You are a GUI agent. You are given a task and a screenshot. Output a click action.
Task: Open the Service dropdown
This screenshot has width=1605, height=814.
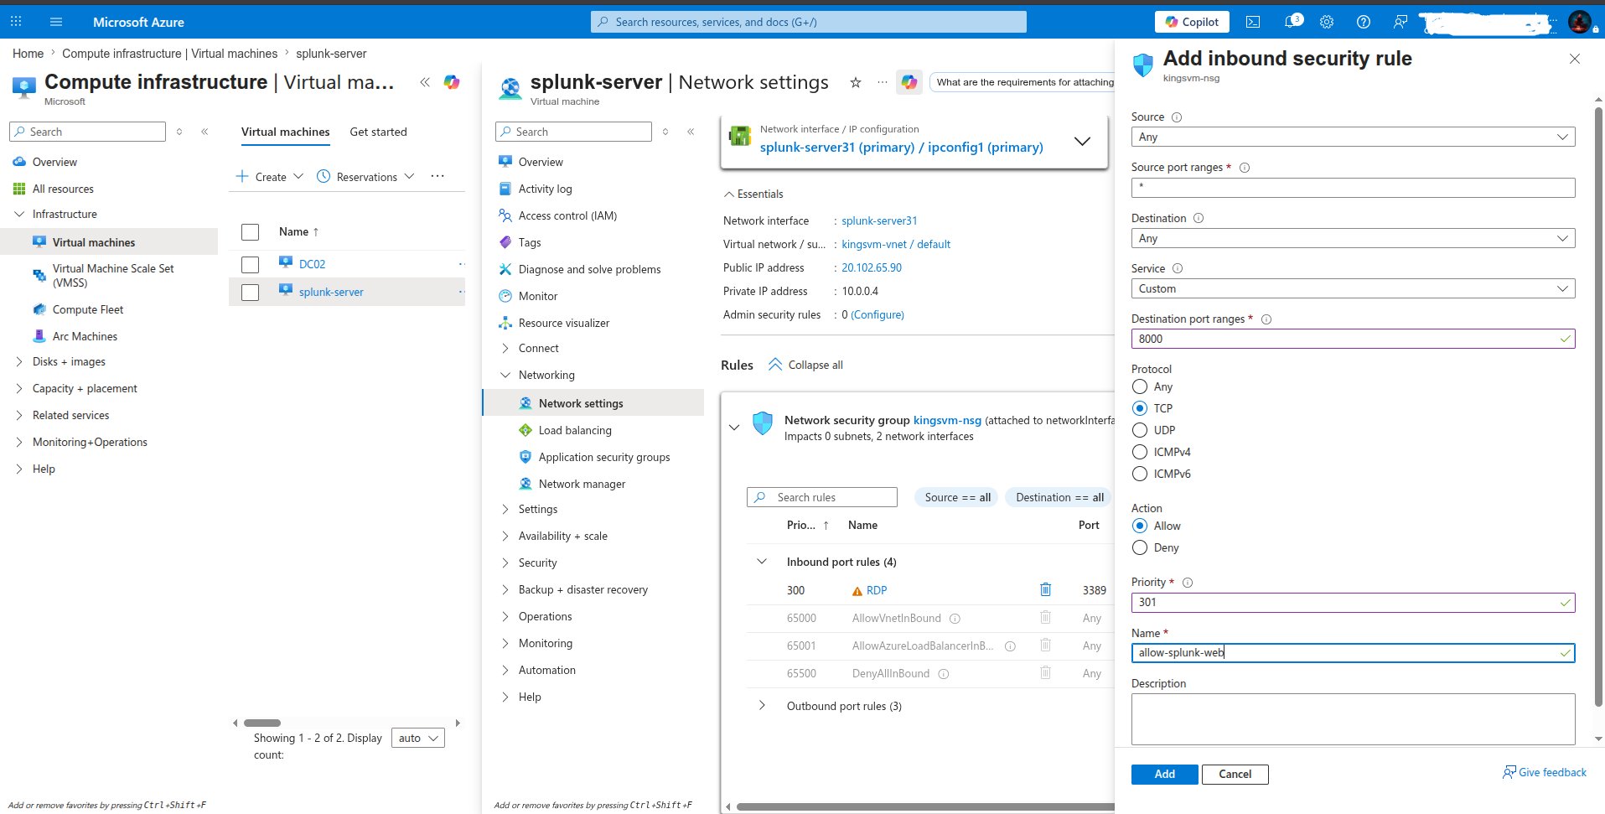[1353, 288]
